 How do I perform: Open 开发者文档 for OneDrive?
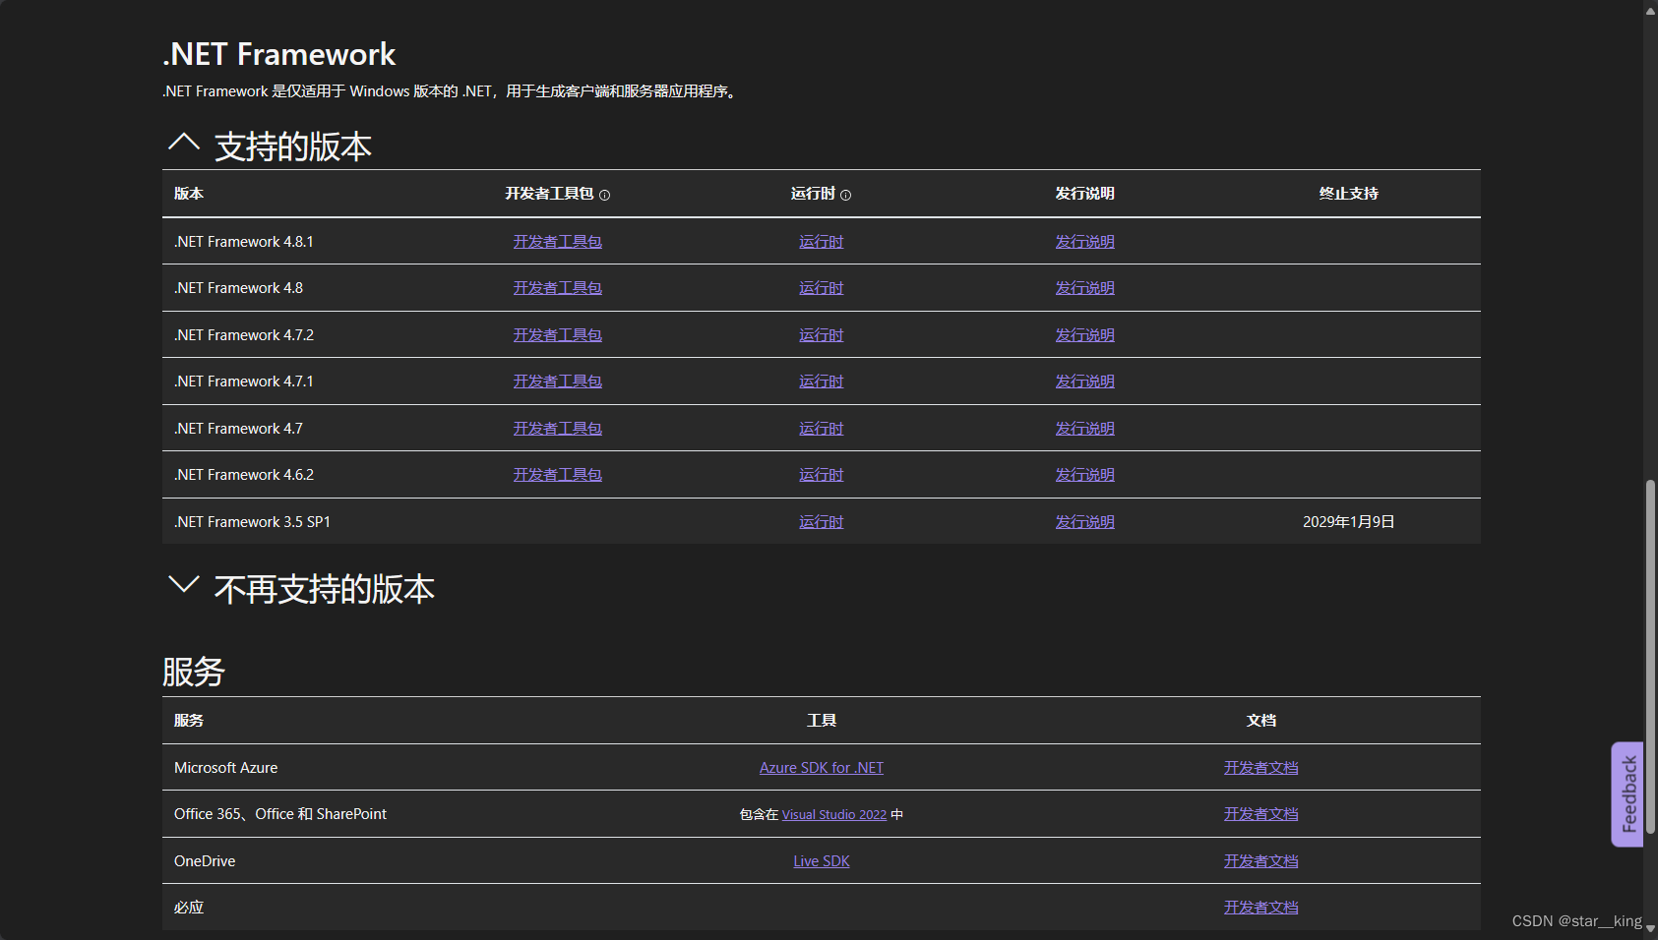pos(1261,861)
